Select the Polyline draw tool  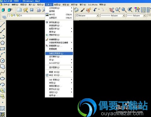point(2,37)
